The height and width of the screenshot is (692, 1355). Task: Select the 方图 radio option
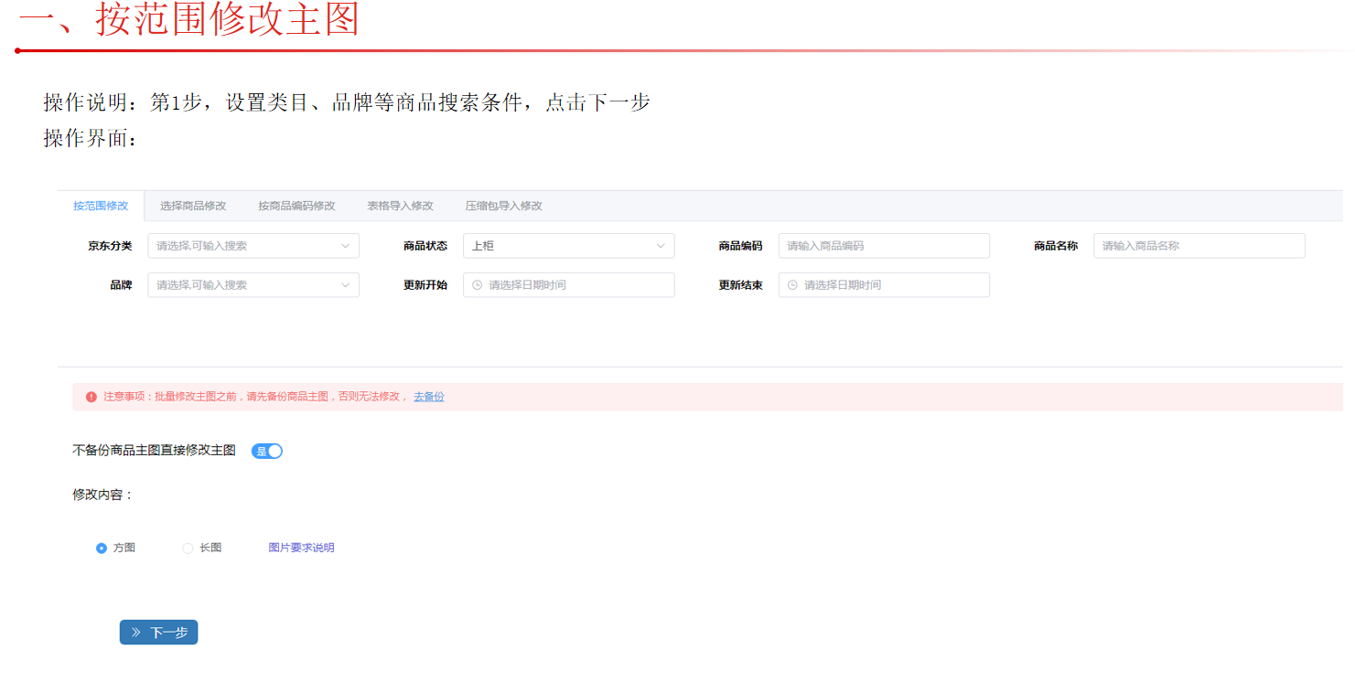[102, 548]
